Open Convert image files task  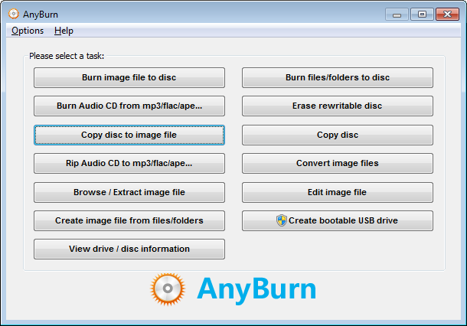[338, 164]
